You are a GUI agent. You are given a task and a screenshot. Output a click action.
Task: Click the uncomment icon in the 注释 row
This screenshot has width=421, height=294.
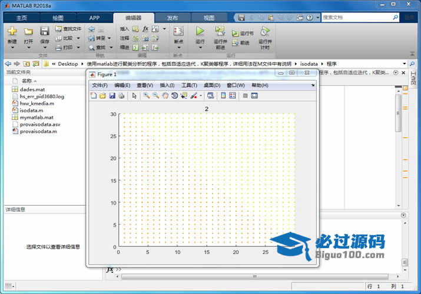coord(145,38)
